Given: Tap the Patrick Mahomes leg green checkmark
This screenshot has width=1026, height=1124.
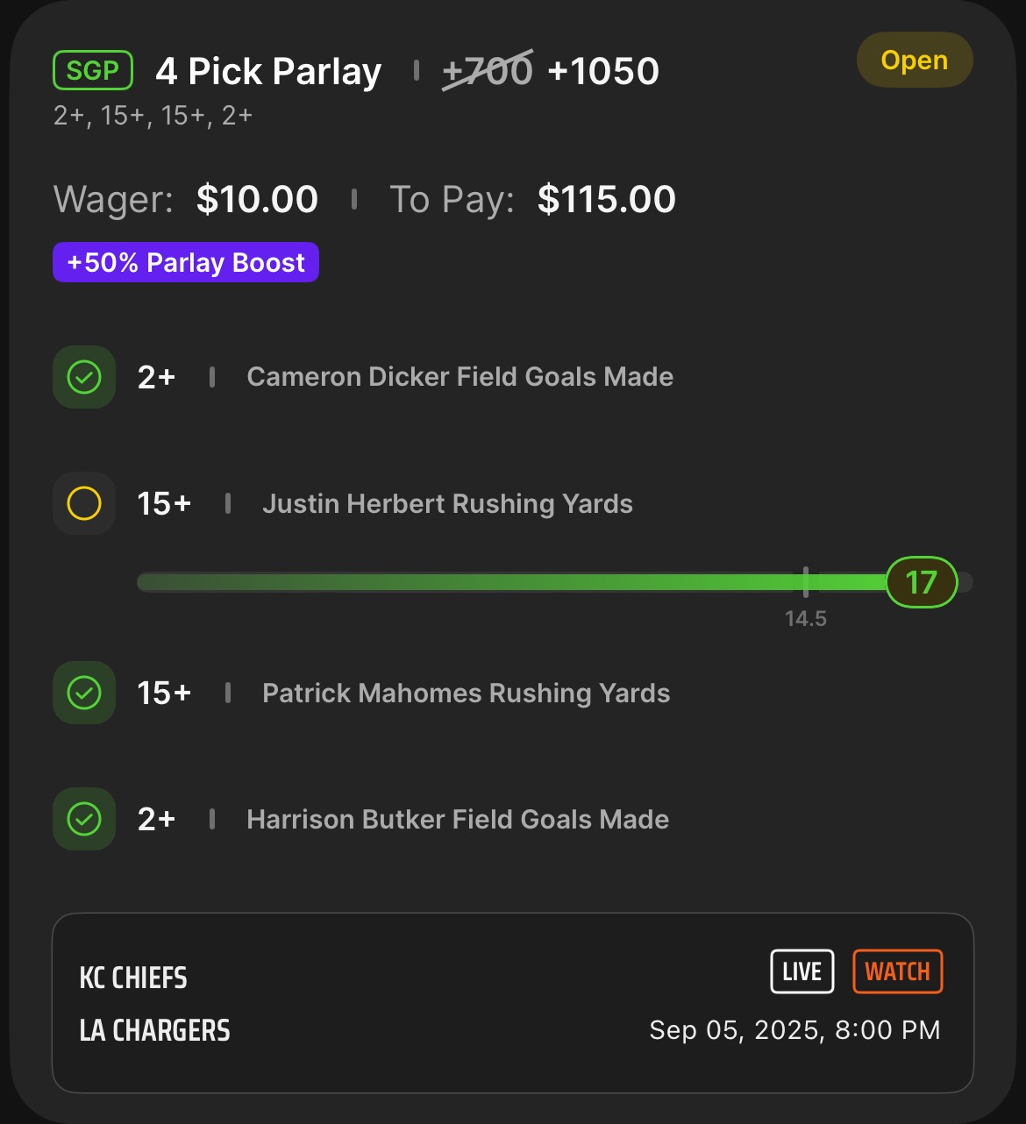Looking at the screenshot, I should click(84, 693).
